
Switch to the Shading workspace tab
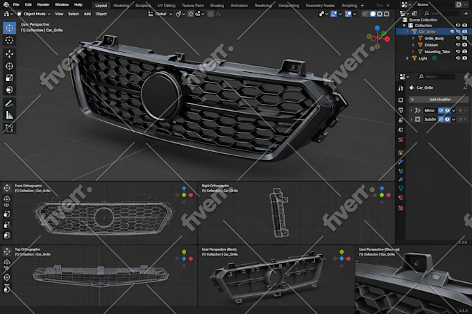click(217, 6)
